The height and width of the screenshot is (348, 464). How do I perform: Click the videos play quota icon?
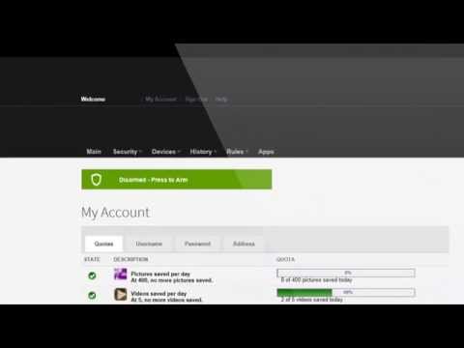point(121,294)
